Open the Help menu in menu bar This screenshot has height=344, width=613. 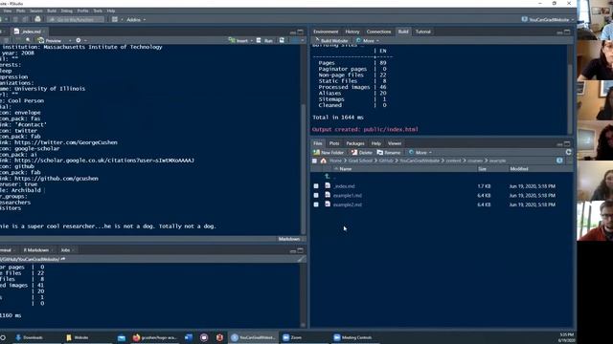[111, 11]
